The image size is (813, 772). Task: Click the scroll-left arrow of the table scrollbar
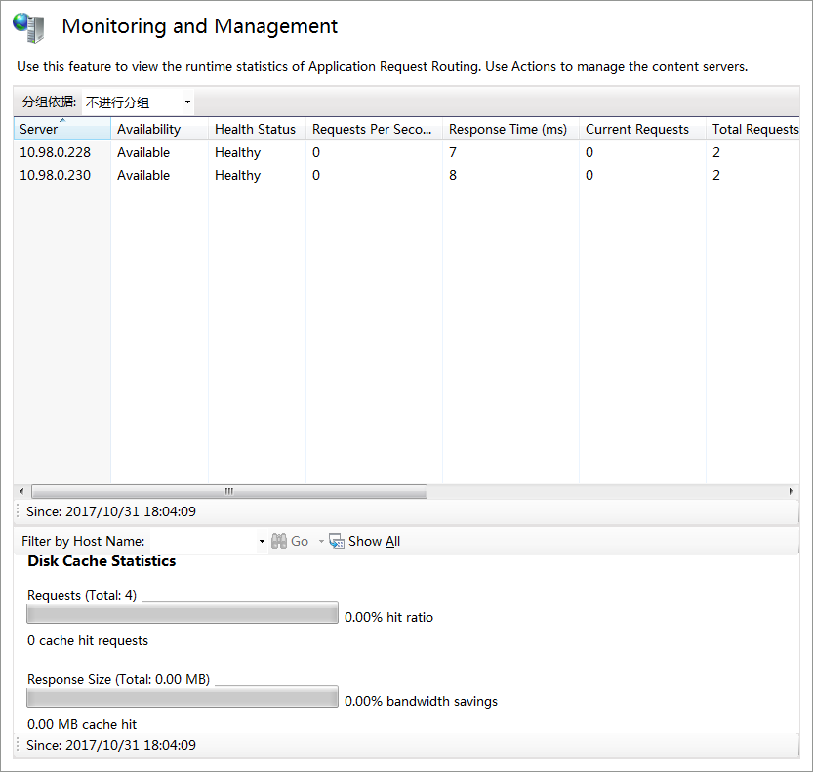click(21, 491)
